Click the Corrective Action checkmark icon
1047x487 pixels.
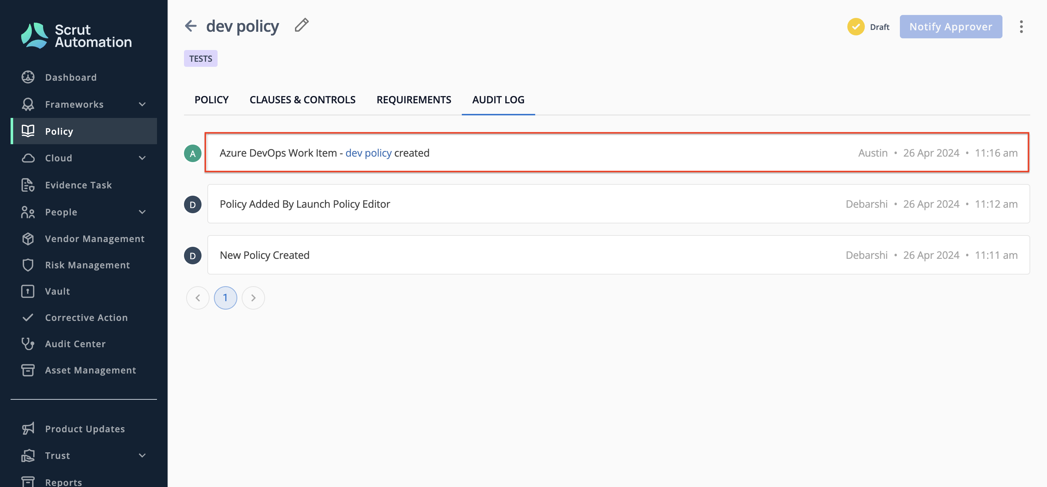pos(28,318)
